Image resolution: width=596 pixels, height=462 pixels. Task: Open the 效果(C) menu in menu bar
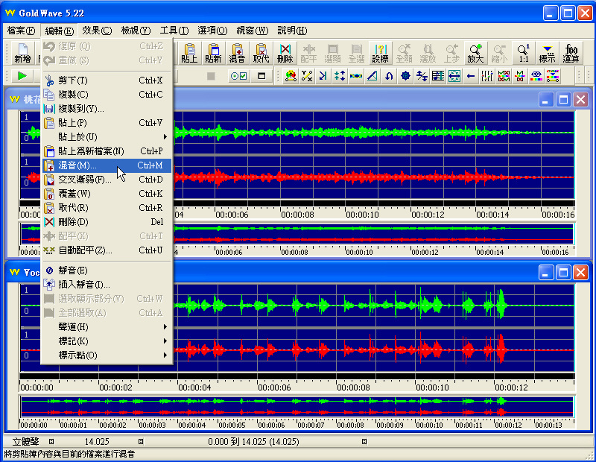pyautogui.click(x=97, y=31)
